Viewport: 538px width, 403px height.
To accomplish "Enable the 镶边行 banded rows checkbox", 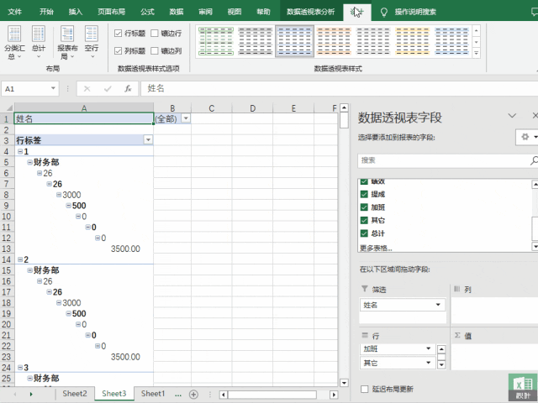I will point(155,34).
